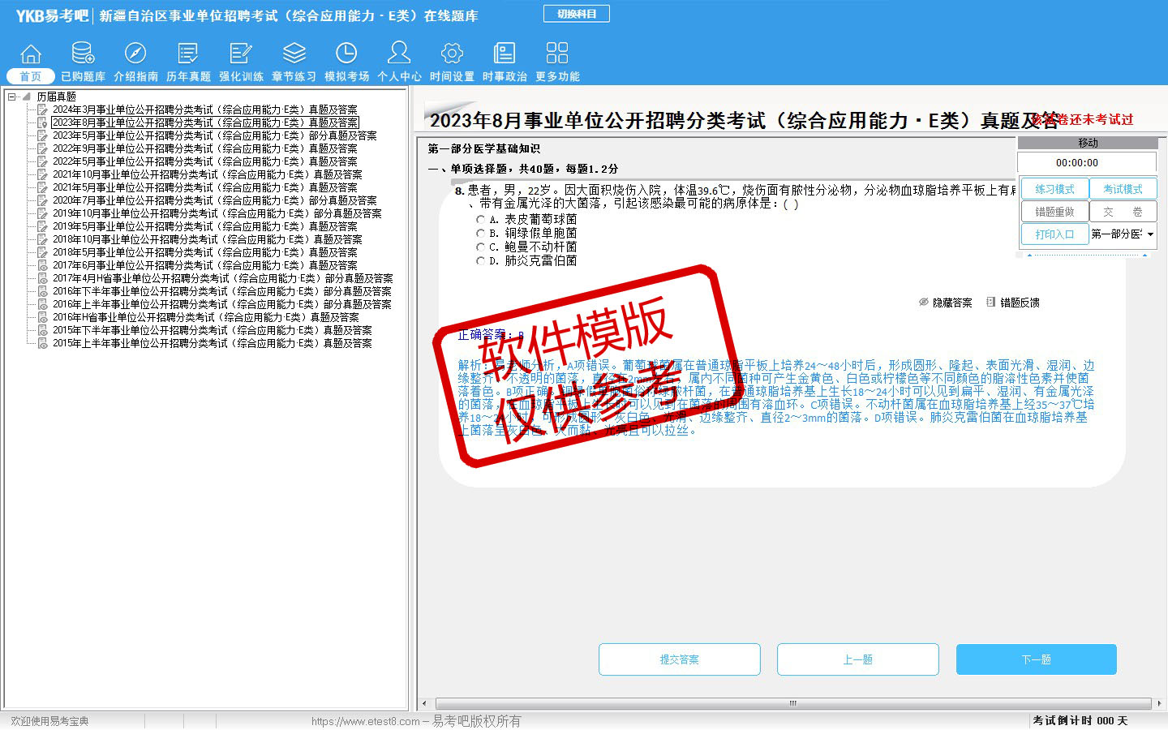Open 时间设置 gear icon
The width and height of the screenshot is (1168, 730).
[452, 54]
